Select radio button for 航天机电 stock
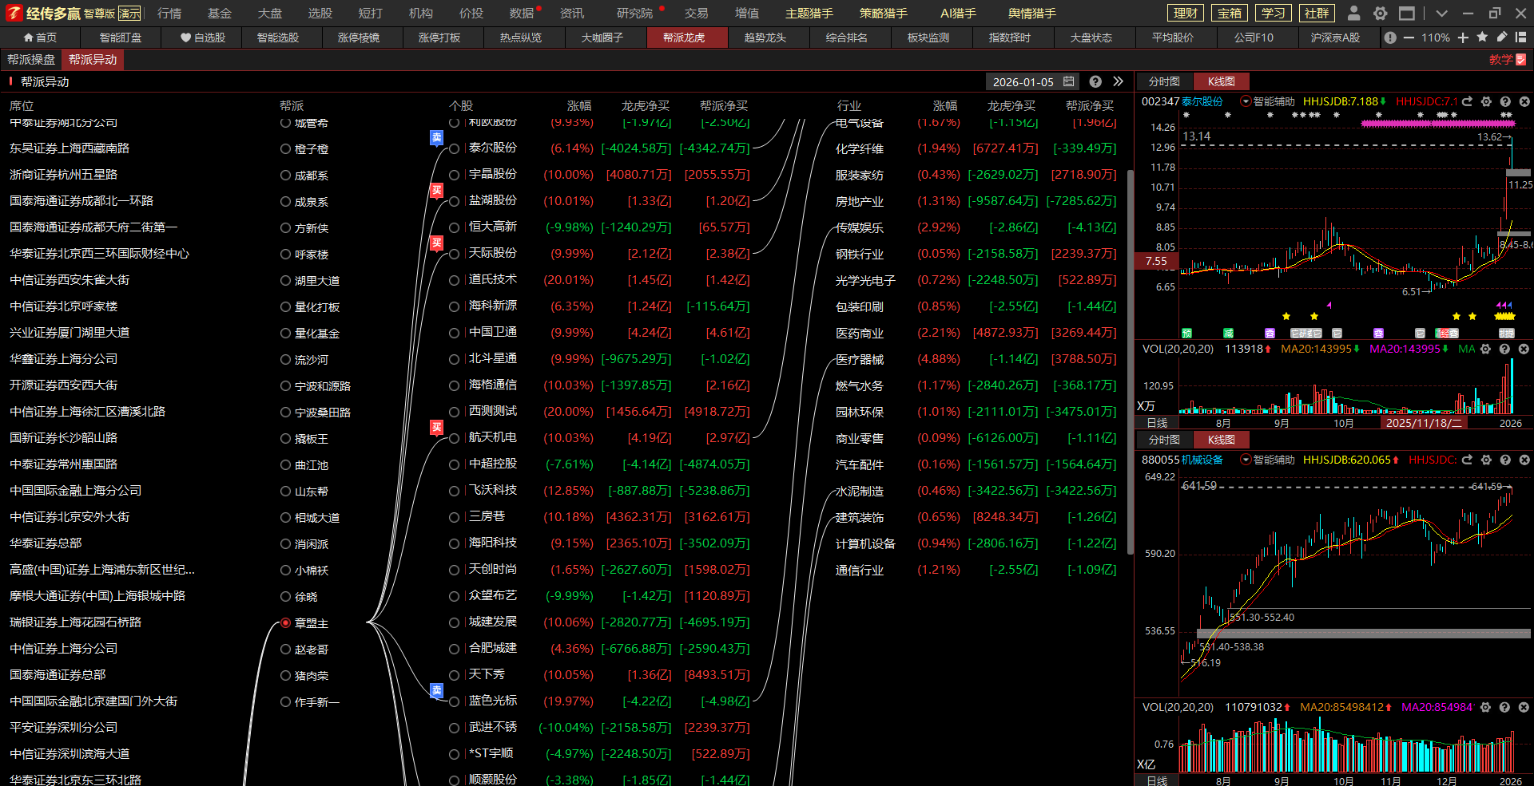The image size is (1534, 786). click(454, 438)
